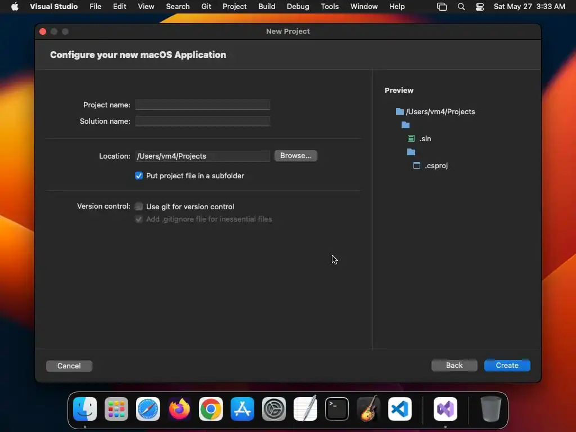Click the .csproj label in Preview

pyautogui.click(x=436, y=166)
